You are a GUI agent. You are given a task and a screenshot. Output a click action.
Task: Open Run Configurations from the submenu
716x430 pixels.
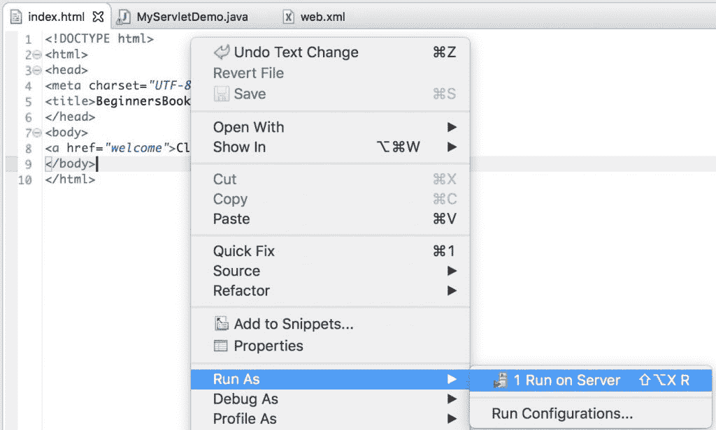[562, 413]
